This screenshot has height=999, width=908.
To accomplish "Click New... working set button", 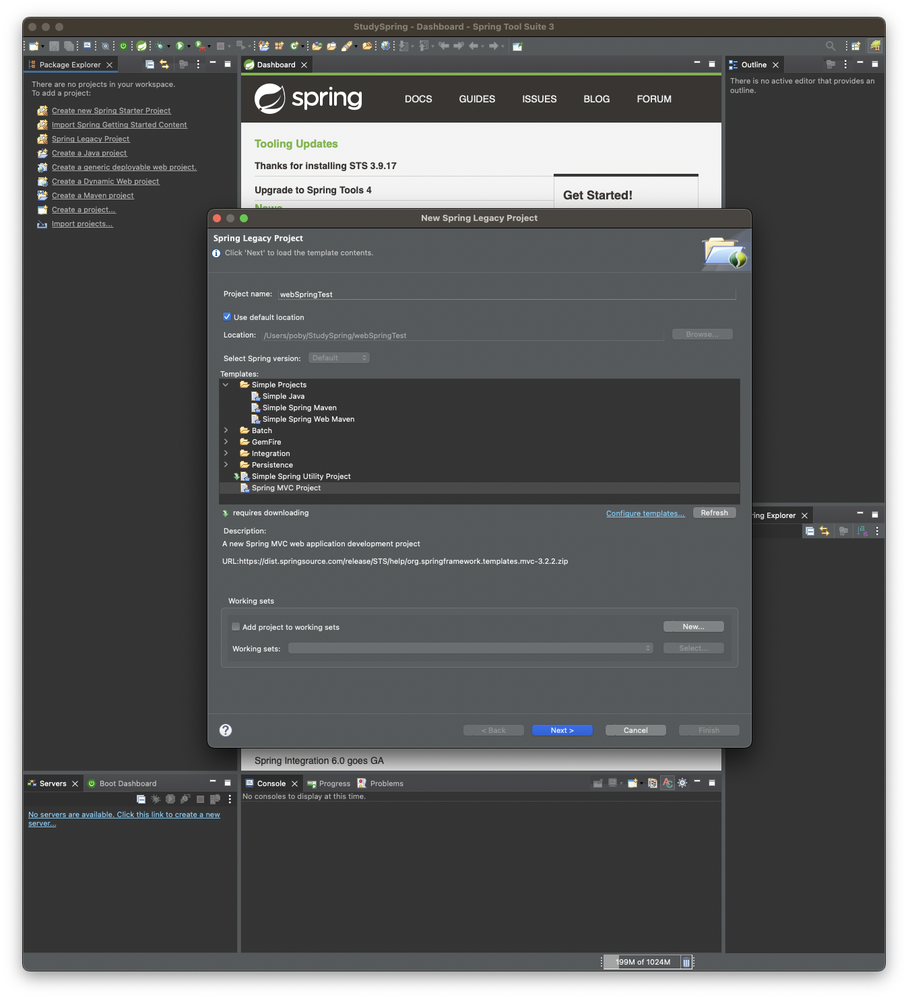I will coord(694,626).
